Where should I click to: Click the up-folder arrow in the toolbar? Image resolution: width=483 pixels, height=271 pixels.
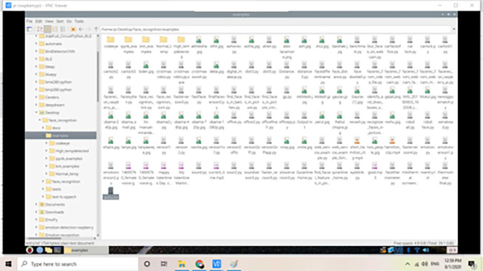tap(94, 29)
